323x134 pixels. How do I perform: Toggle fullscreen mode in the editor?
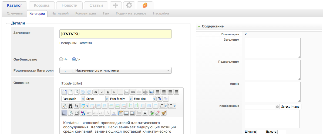click(x=64, y=92)
